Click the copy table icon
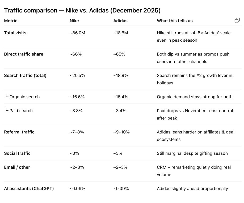244x203 pixels. pyautogui.click(x=237, y=21)
